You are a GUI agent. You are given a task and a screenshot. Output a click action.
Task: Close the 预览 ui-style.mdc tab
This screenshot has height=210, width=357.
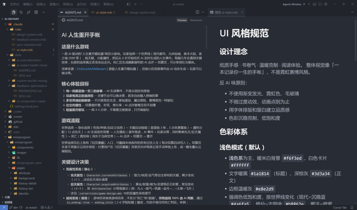(242, 12)
